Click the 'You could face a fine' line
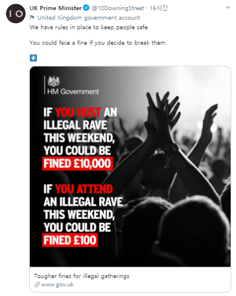This screenshot has width=236, height=296. pos(98,43)
